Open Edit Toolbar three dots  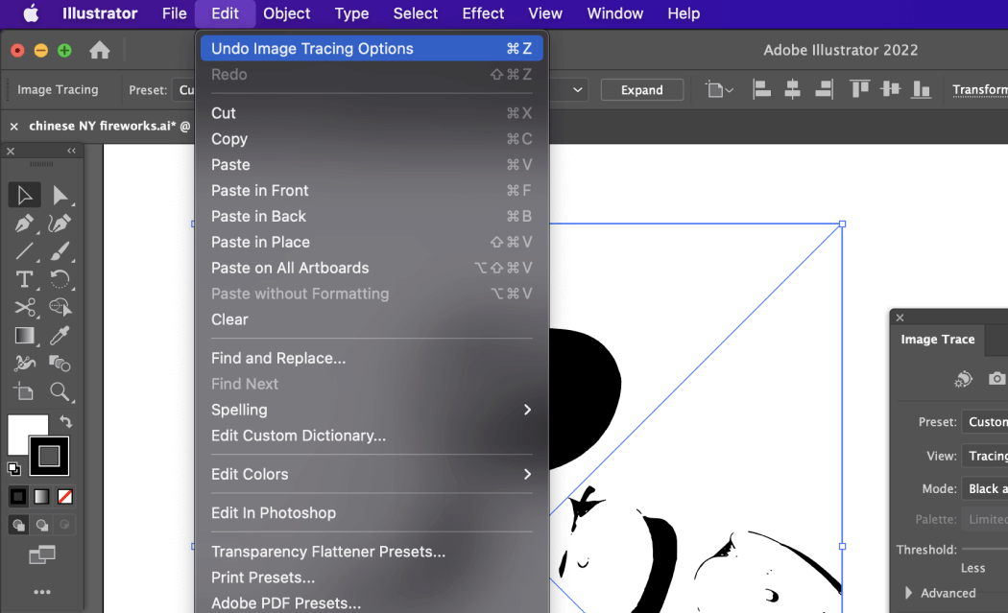(42, 592)
